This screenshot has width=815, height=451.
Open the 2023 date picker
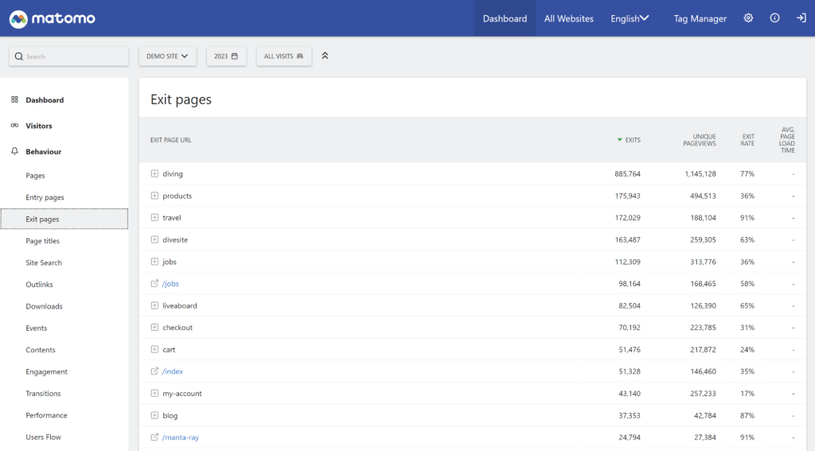tap(226, 56)
